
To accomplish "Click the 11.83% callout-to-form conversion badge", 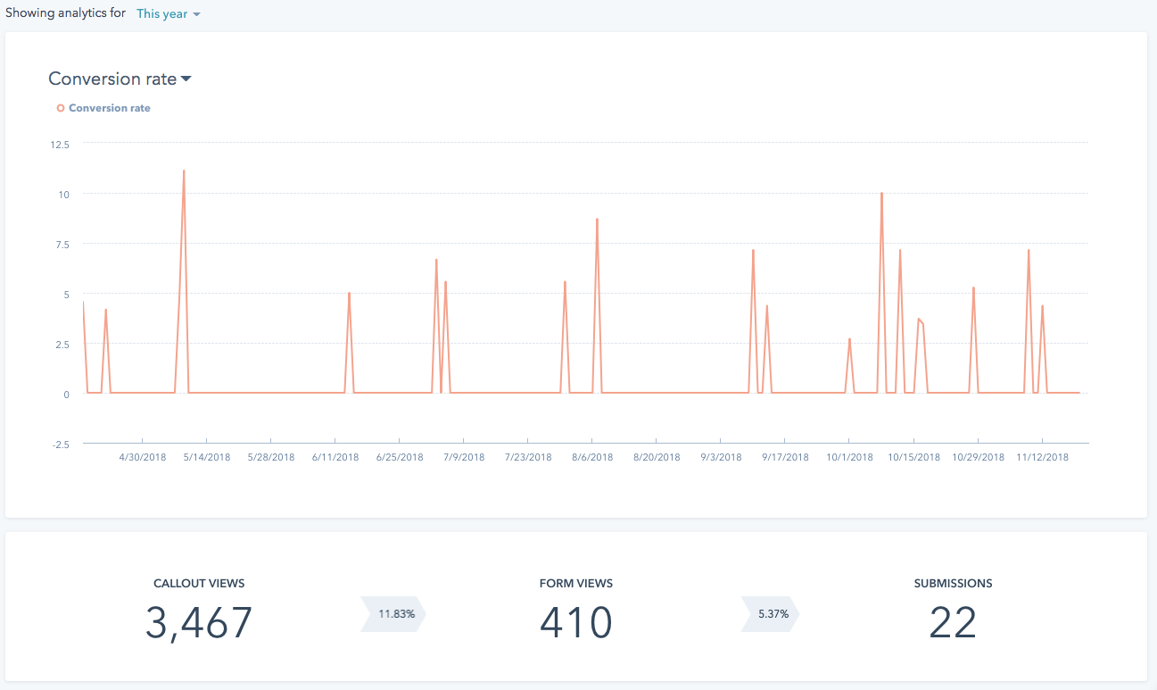I will (394, 614).
